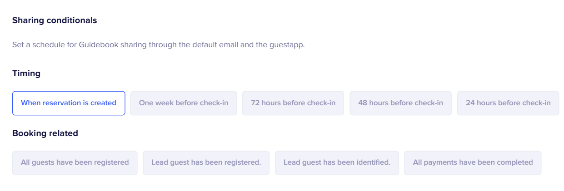Enable '72 hours before check-in' option

293,103
